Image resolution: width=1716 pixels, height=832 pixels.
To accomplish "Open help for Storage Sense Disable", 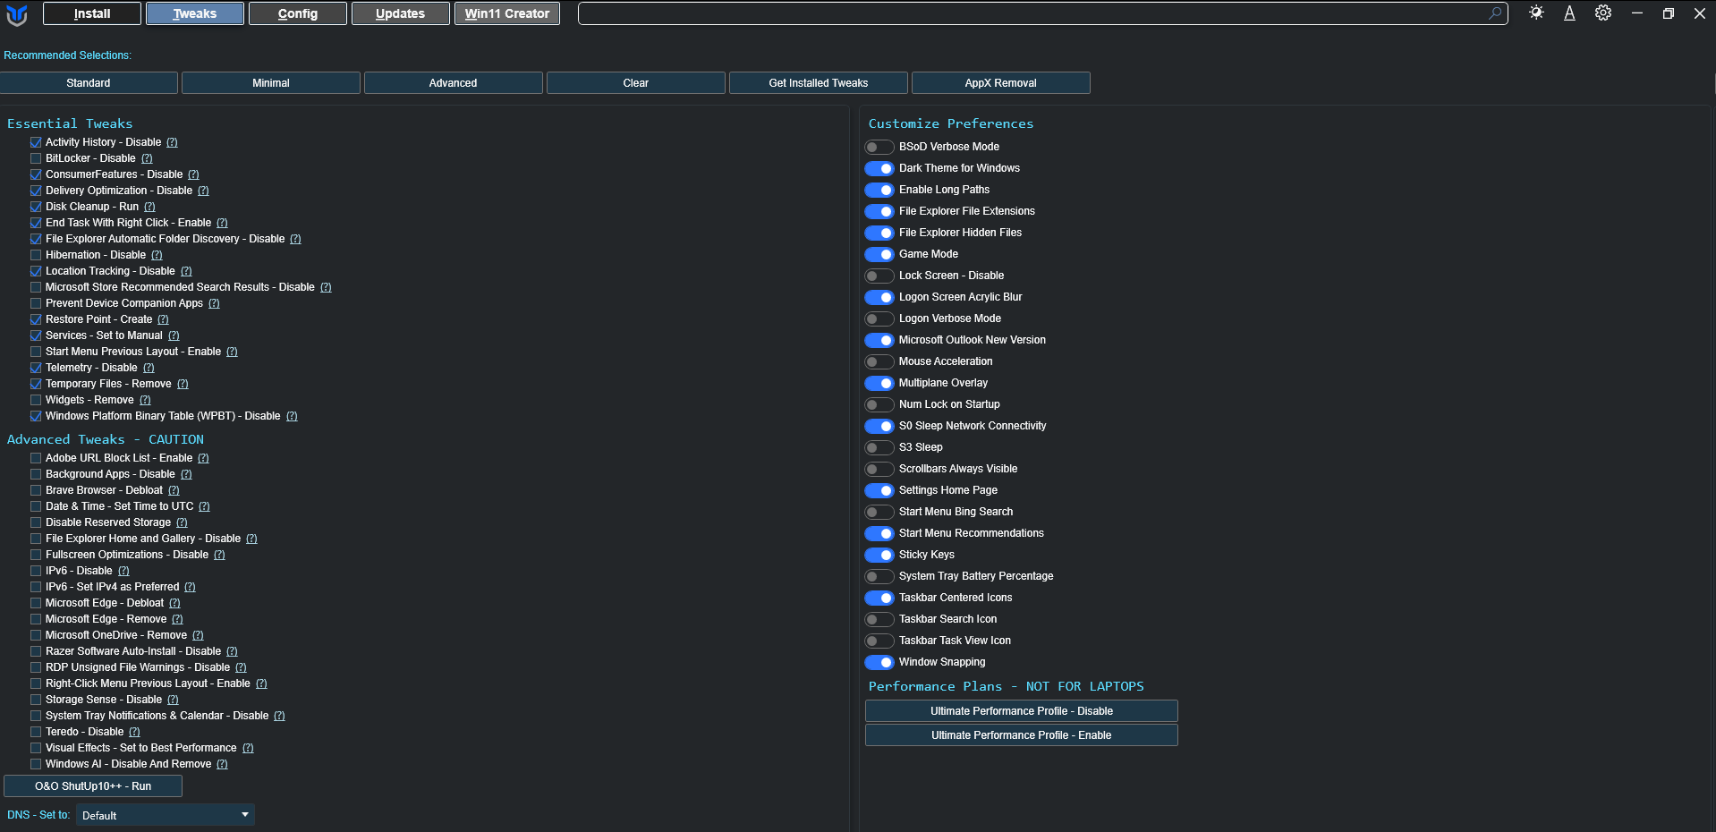I will coord(173,700).
